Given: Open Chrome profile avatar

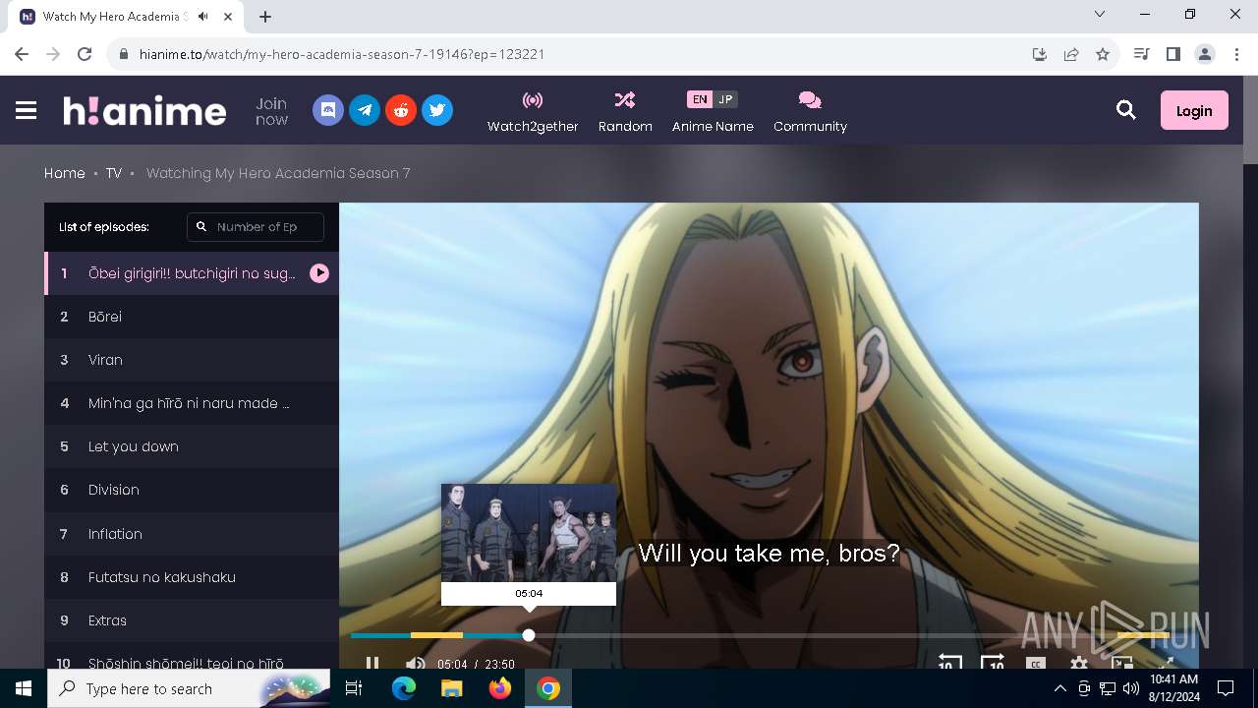Looking at the screenshot, I should tap(1205, 54).
